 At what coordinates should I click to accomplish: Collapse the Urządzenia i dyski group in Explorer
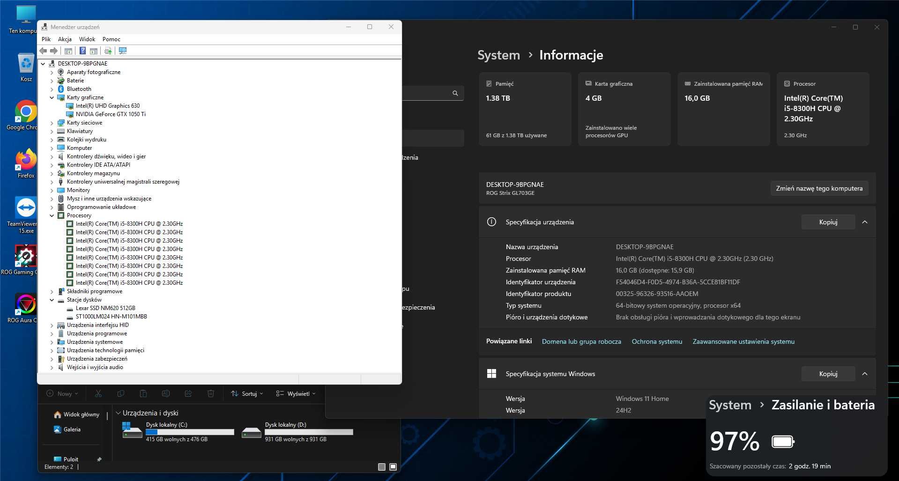(x=118, y=413)
